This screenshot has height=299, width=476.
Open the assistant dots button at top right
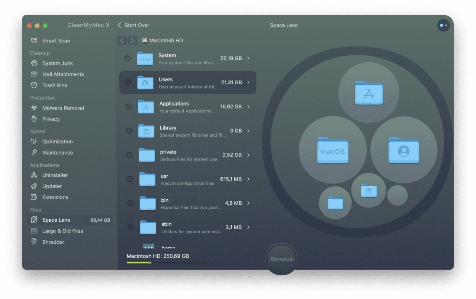click(x=444, y=25)
